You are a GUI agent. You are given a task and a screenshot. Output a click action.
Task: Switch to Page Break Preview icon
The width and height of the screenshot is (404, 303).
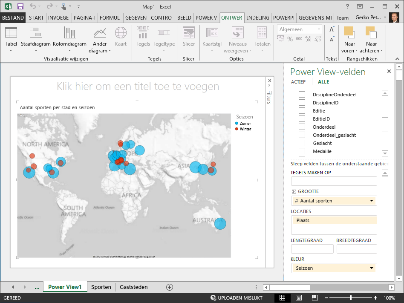pos(315,298)
